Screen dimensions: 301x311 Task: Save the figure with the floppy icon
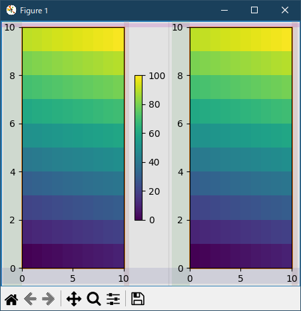[x=138, y=299]
